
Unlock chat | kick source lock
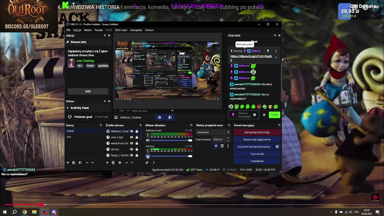click(x=137, y=137)
